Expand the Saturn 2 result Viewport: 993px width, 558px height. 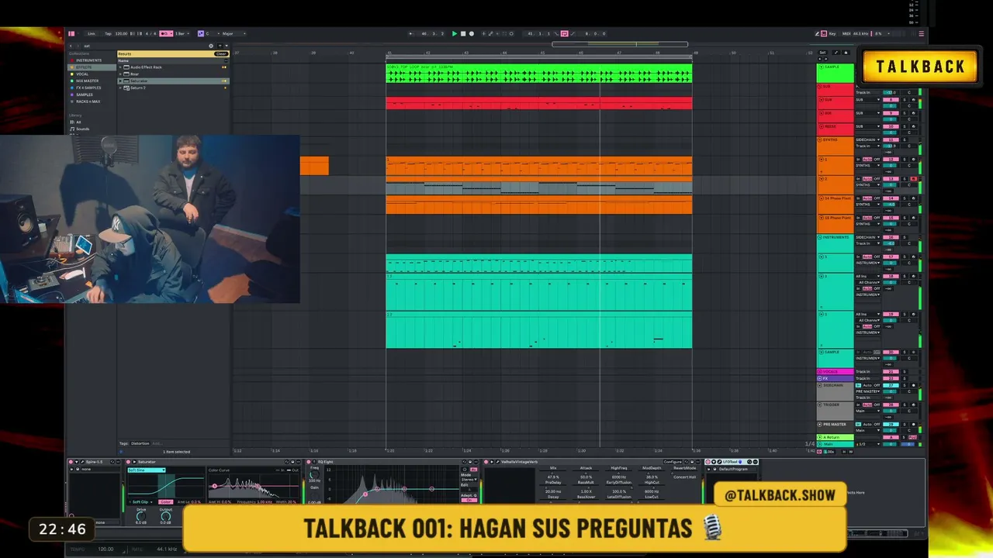[120, 88]
